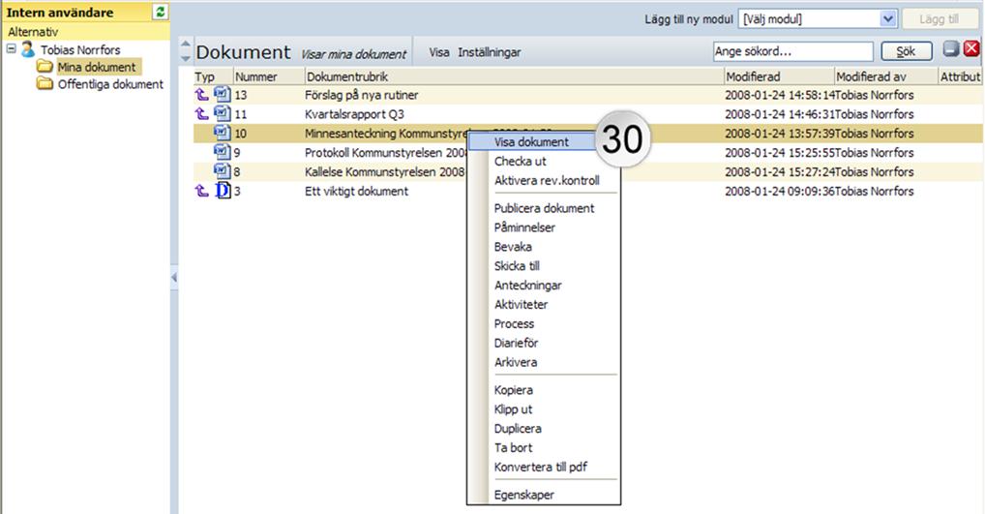The width and height of the screenshot is (985, 514).
Task: Choose Bevaka in the context menu
Action: pos(513,247)
